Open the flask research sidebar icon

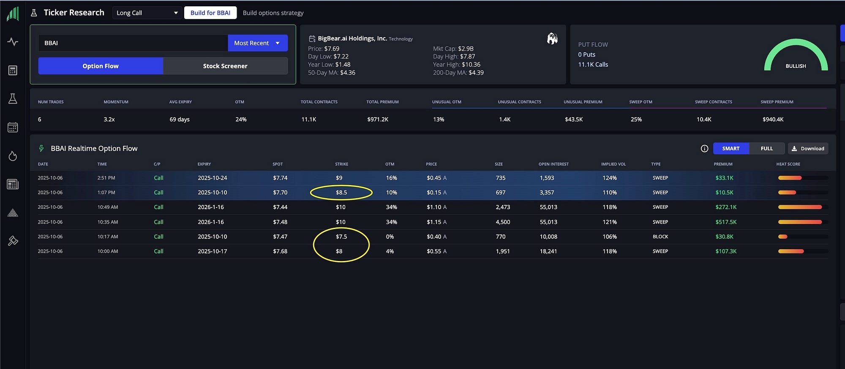pos(13,99)
